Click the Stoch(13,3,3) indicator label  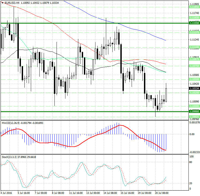click(x=9, y=157)
